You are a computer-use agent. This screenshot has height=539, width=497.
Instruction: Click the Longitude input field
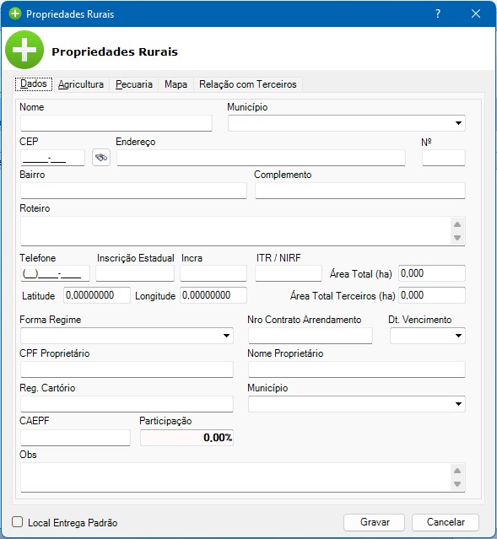tap(213, 295)
